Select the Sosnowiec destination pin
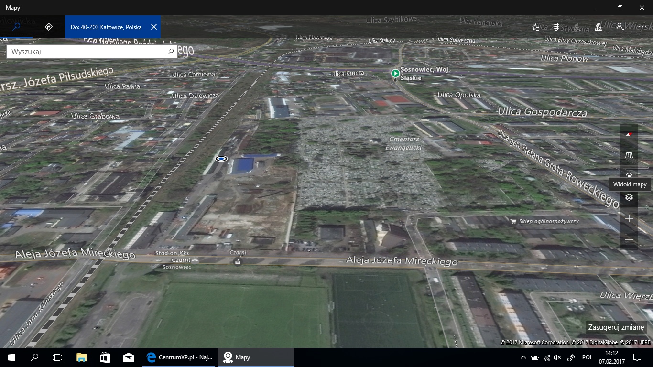This screenshot has width=653, height=367. (395, 74)
